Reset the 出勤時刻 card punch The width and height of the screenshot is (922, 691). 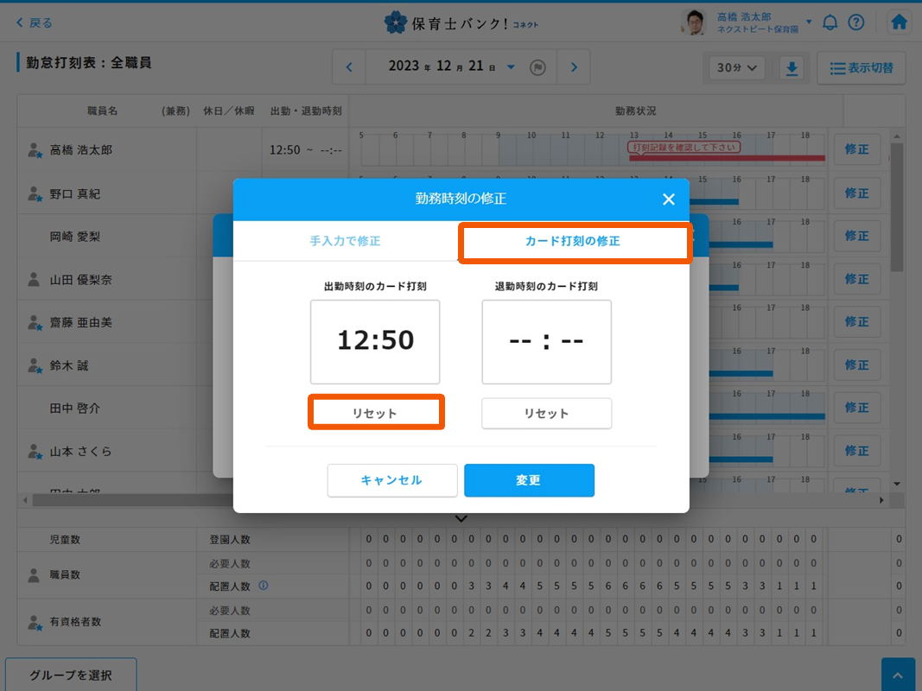click(375, 413)
